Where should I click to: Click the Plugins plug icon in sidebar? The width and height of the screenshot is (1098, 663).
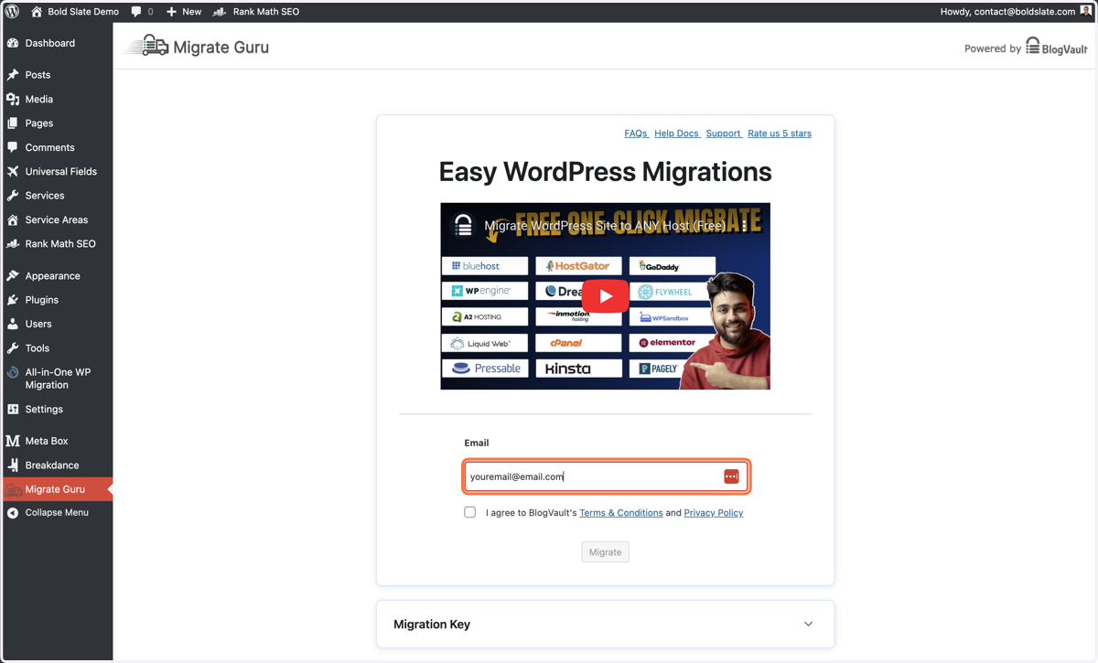point(13,300)
